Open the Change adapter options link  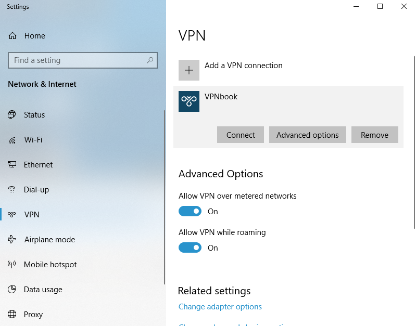click(220, 307)
